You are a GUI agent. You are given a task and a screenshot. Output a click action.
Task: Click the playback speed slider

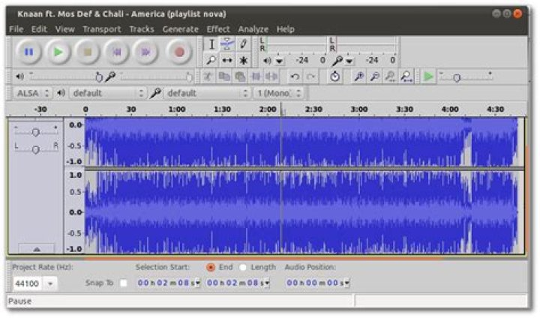click(465, 76)
